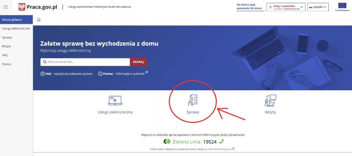Viewport: 352px width, 156px height.
Task: Click the heading 'Załatw sprawę bez wychodzenia z domu'
Action: point(99,44)
